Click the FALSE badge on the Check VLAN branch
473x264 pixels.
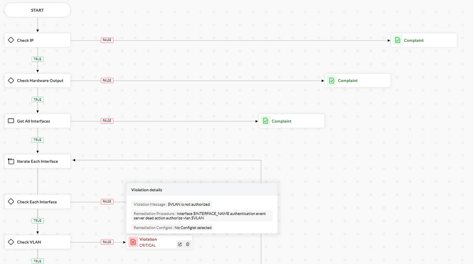[x=107, y=242]
